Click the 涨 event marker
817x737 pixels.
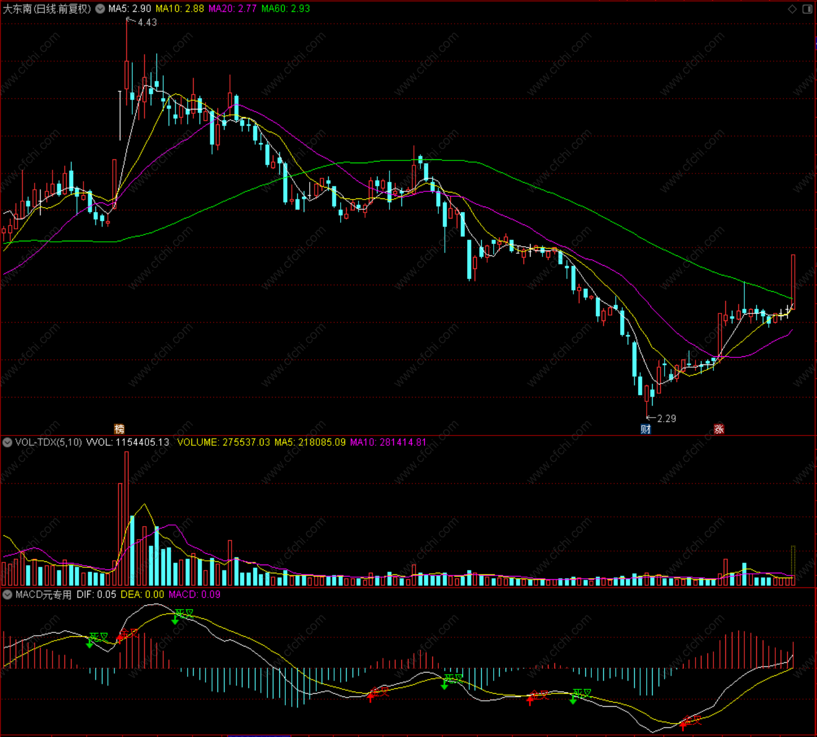pyautogui.click(x=719, y=429)
